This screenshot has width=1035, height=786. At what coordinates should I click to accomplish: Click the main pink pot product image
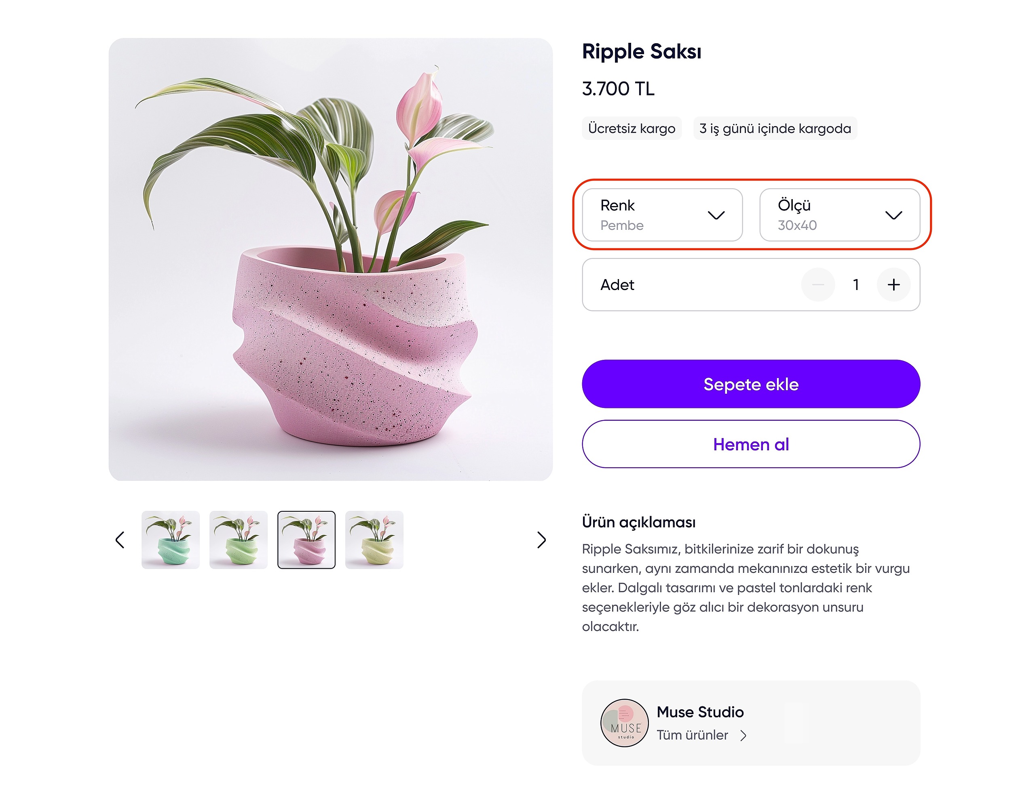pos(331,259)
